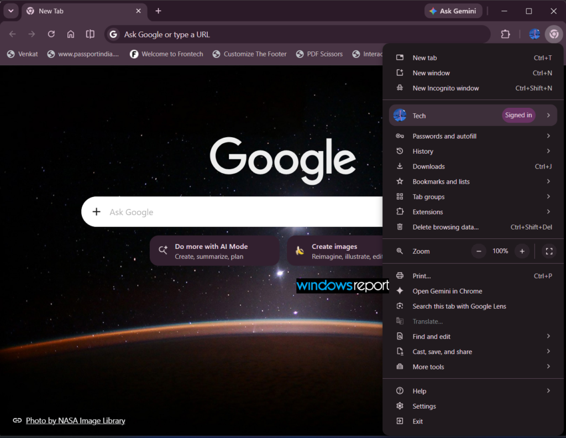
Task: Select New tab from the menu
Action: click(473, 58)
